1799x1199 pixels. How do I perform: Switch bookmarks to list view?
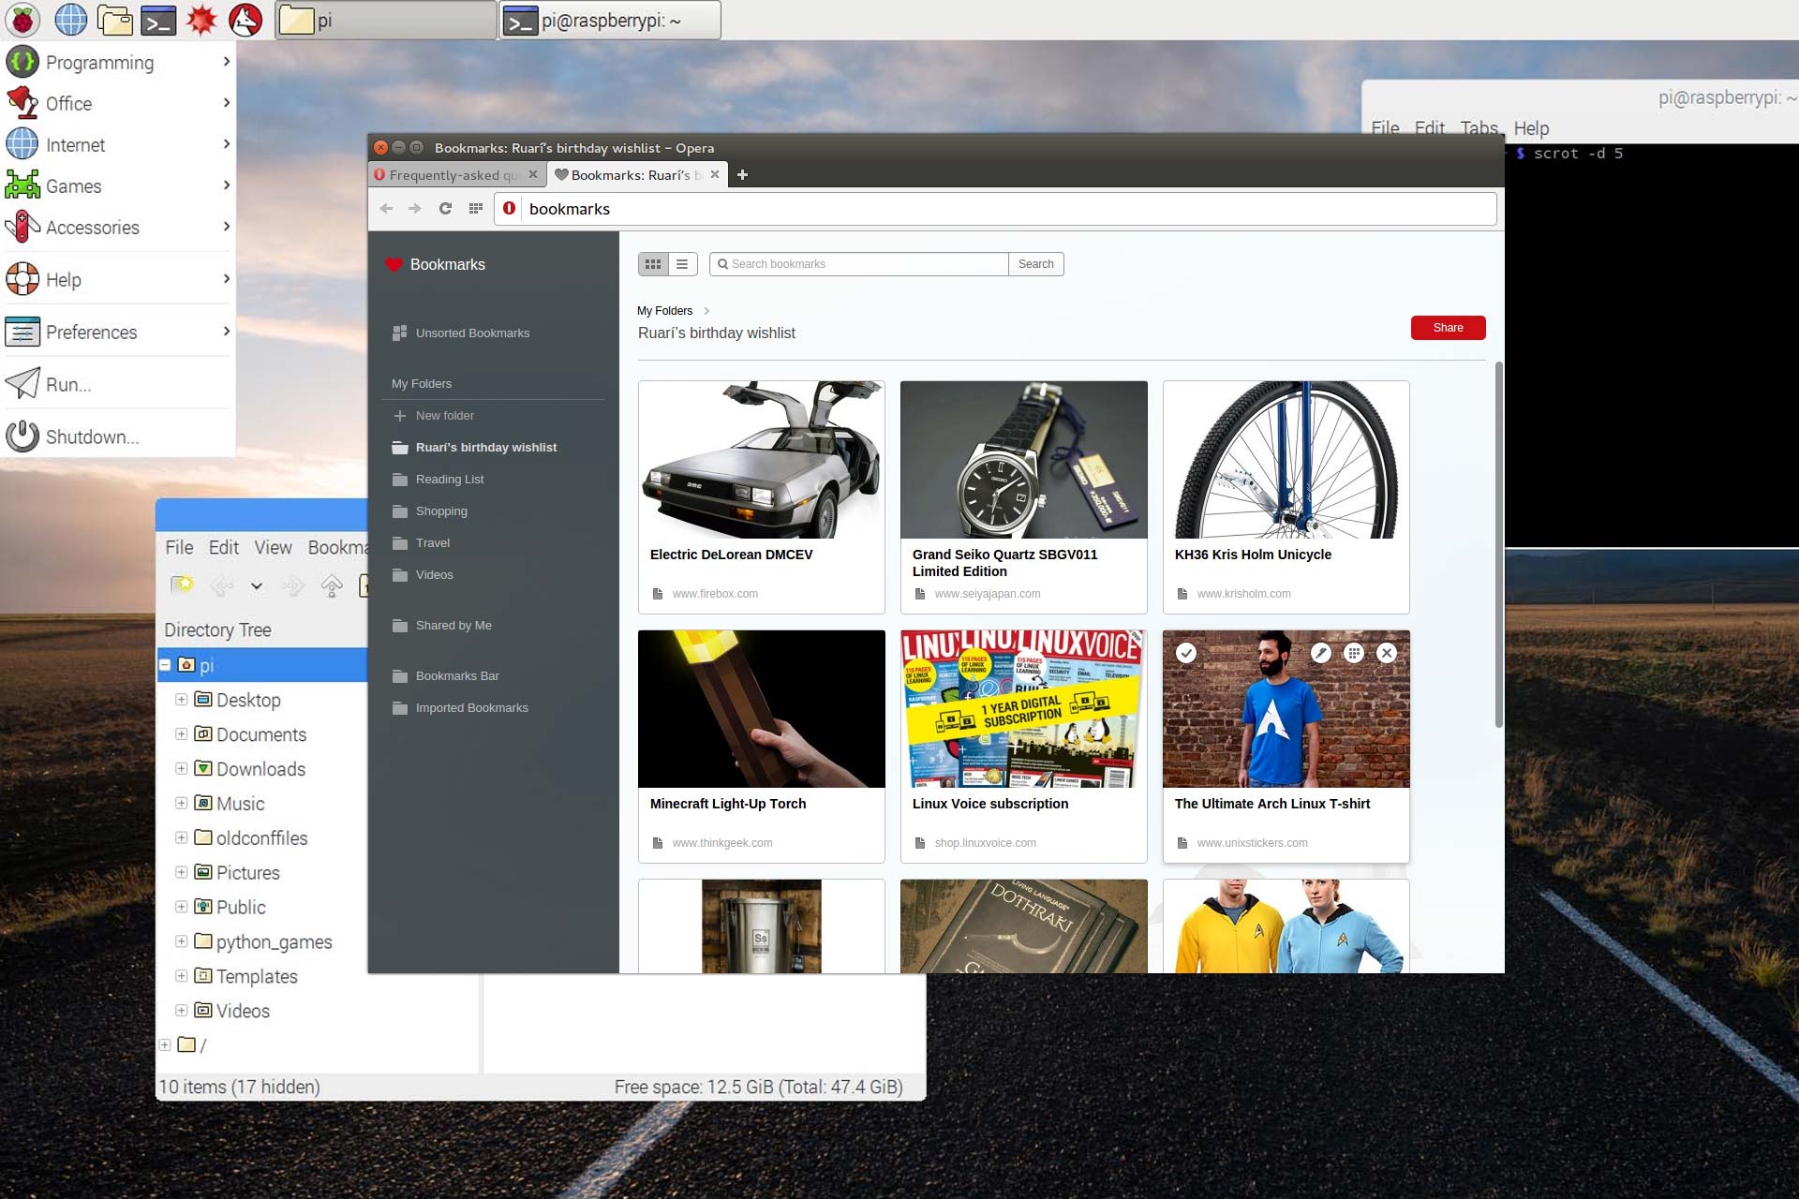coord(682,264)
